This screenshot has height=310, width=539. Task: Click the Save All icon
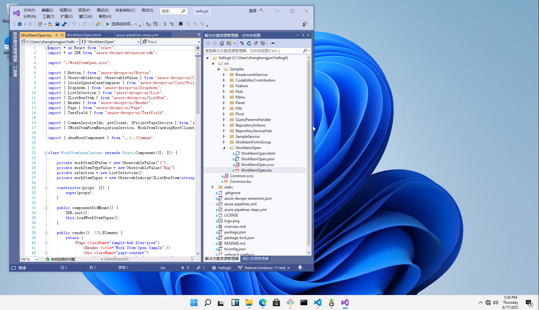64,24
